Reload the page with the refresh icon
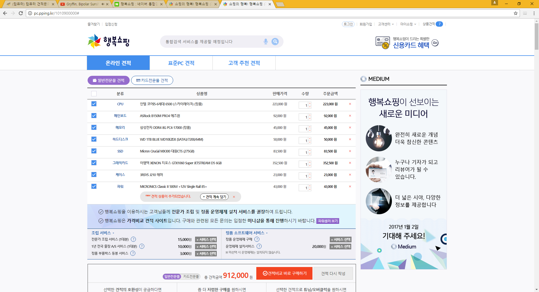 21,13
